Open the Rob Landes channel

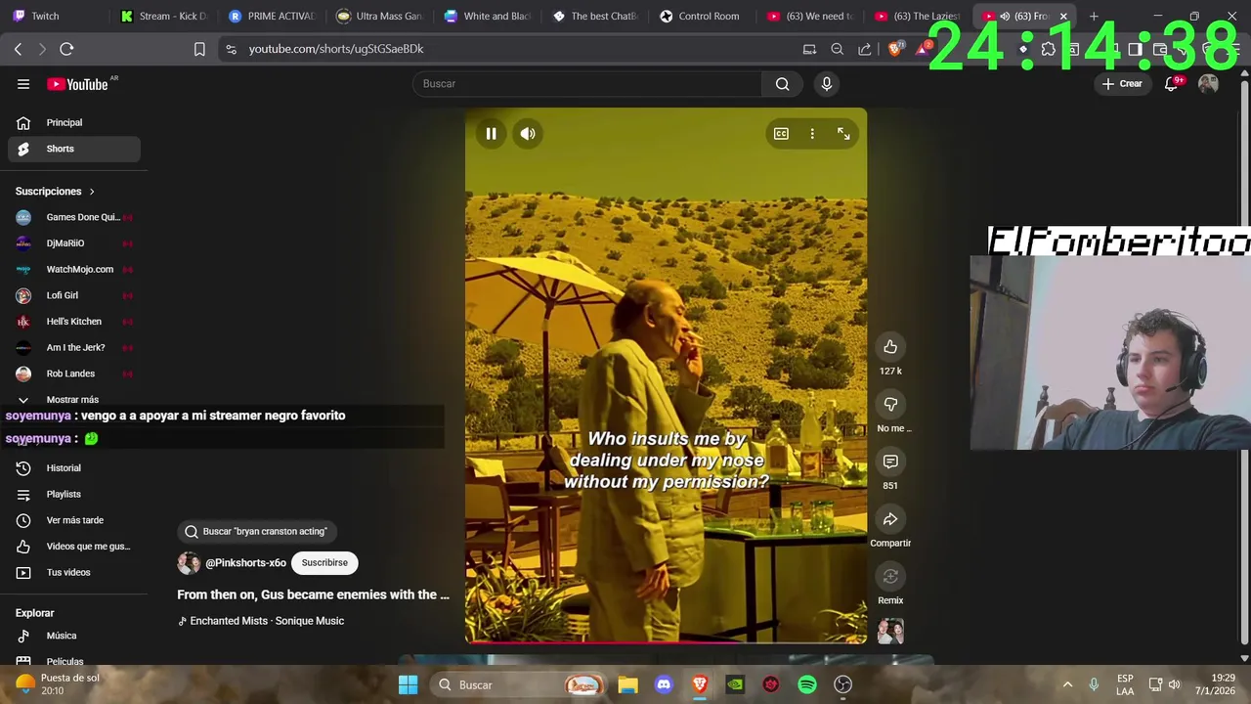pos(74,374)
